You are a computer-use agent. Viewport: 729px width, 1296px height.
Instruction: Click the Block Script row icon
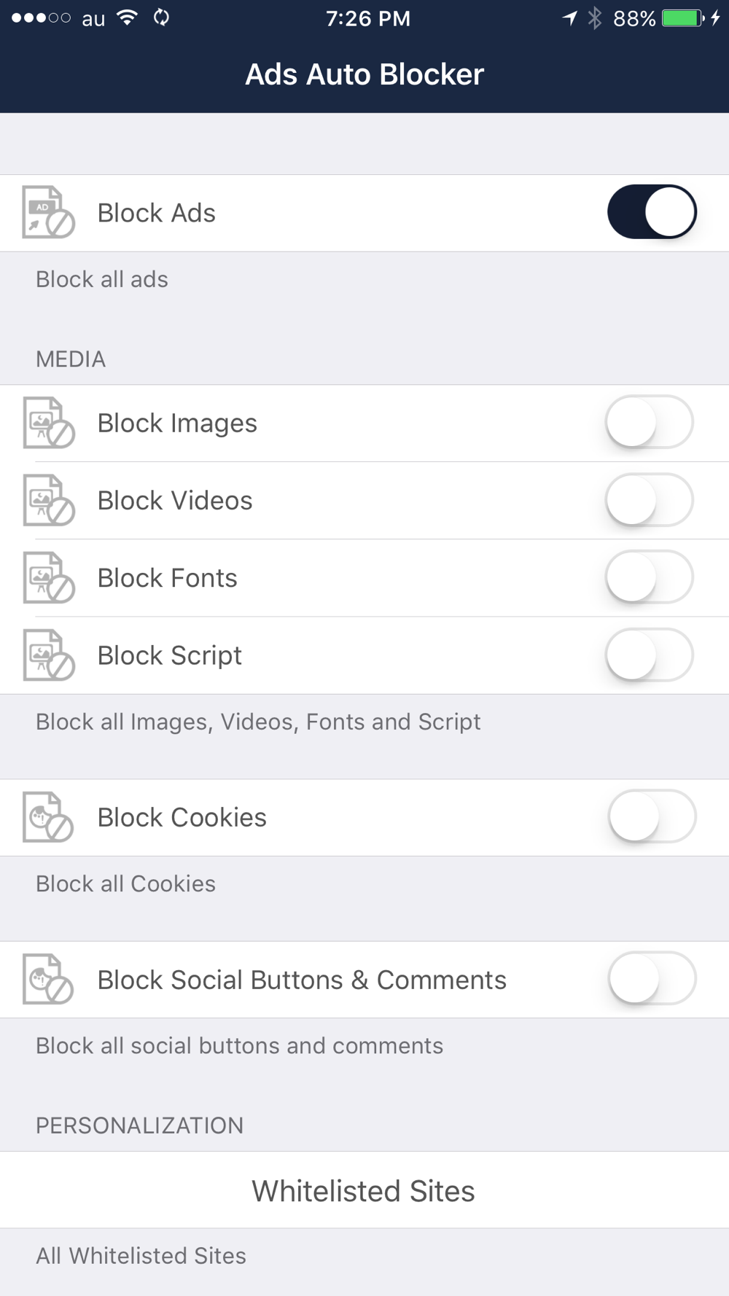(x=49, y=655)
